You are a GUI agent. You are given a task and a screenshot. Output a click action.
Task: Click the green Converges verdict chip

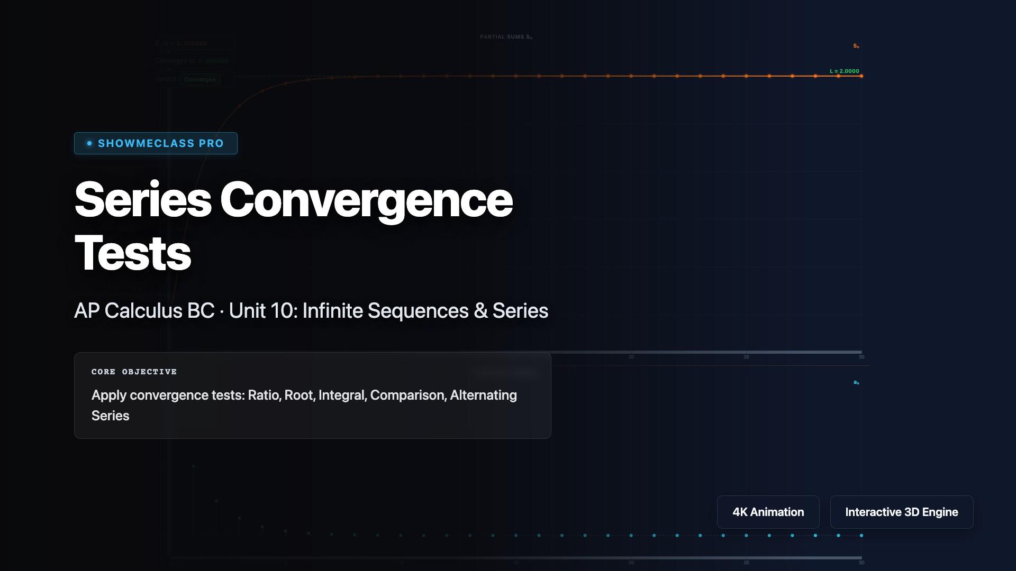coord(200,80)
